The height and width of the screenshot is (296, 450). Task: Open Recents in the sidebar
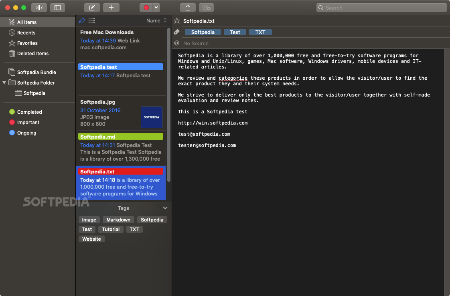click(x=38, y=33)
